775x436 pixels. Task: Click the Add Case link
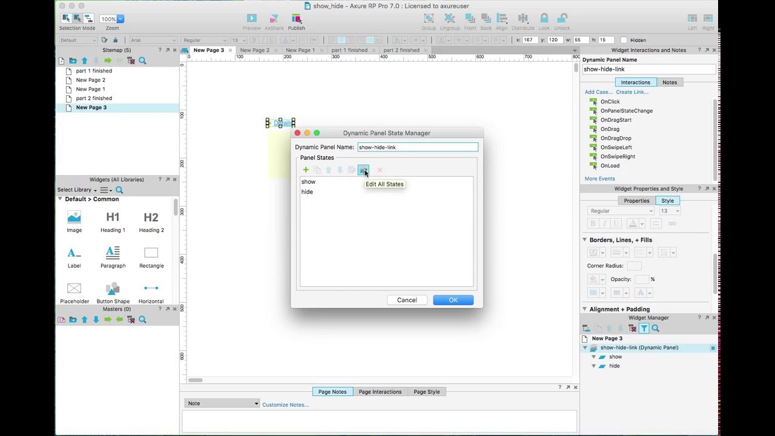598,91
